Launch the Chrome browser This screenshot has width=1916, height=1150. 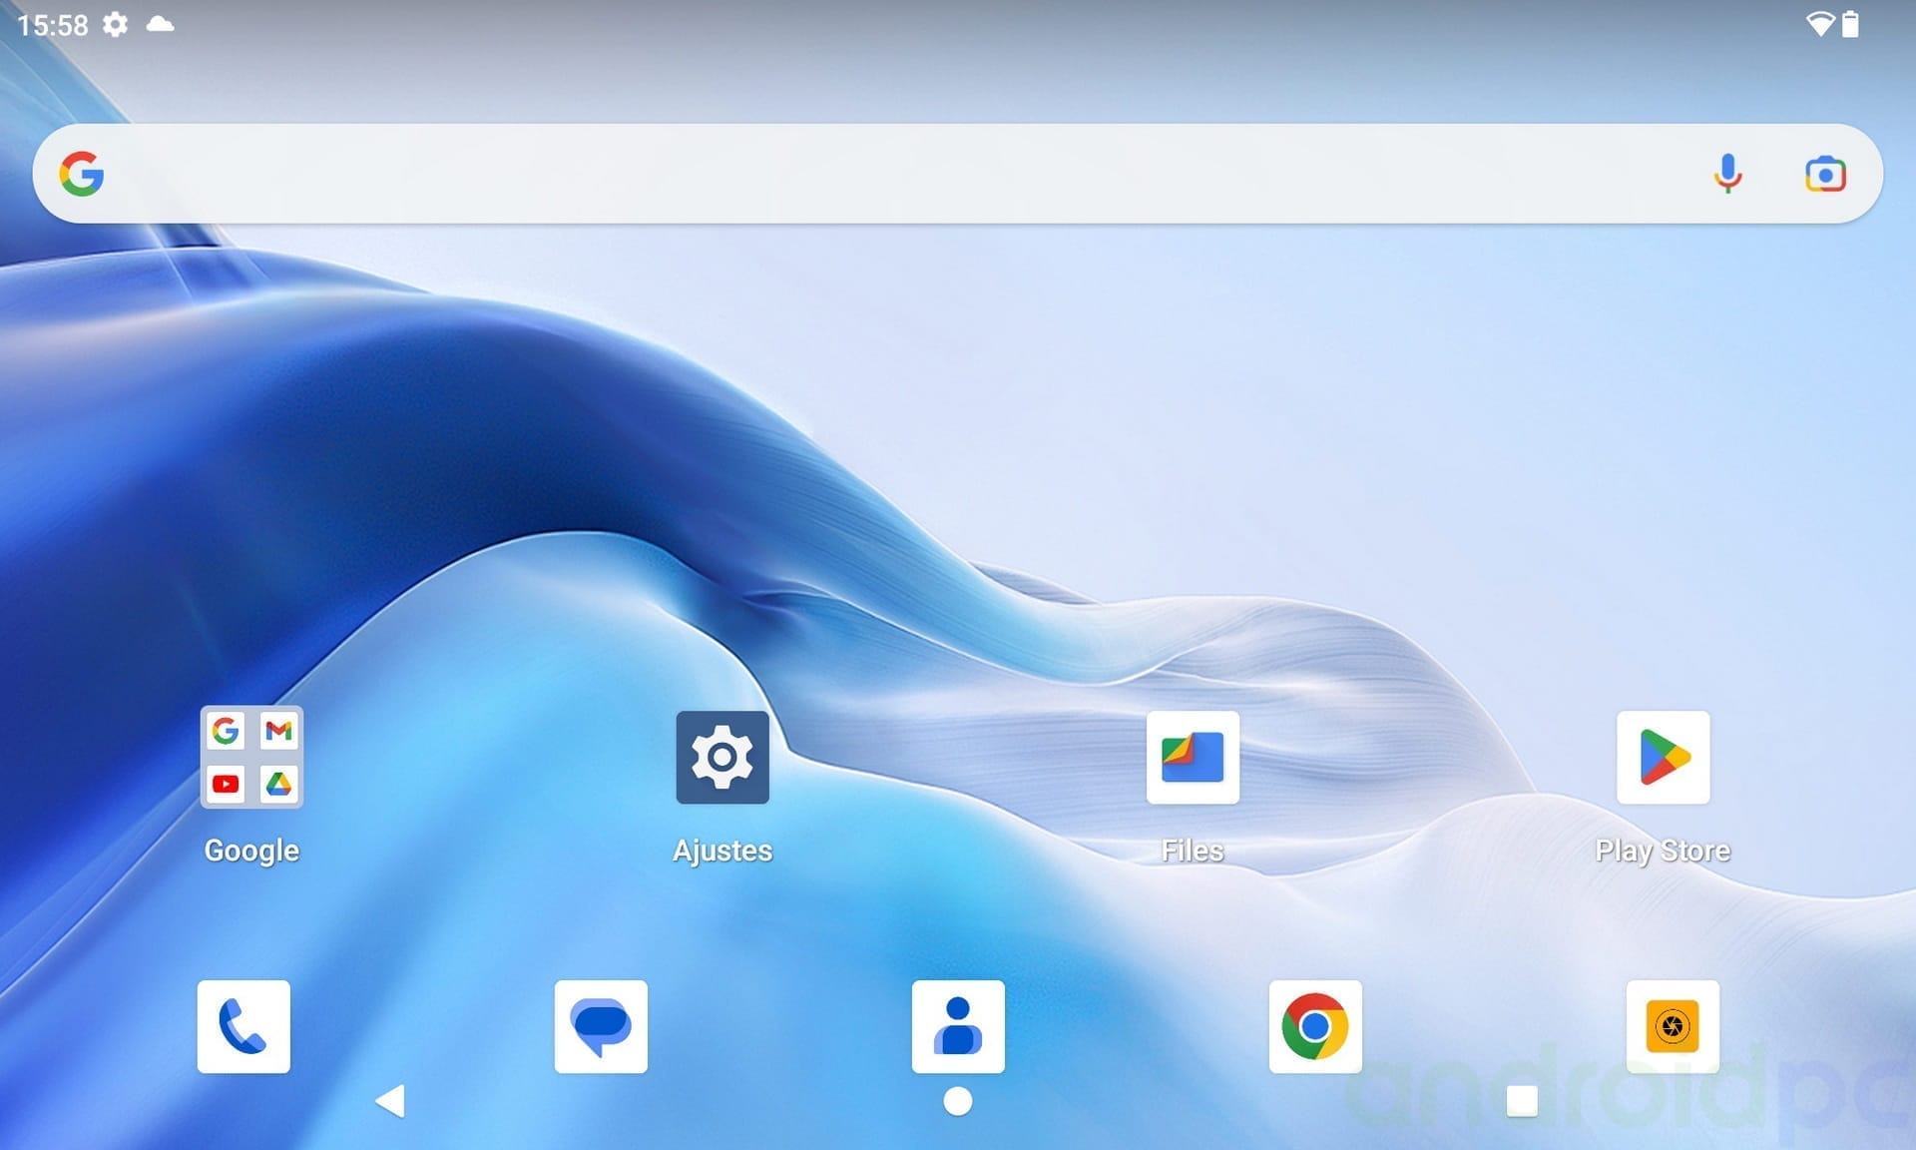(x=1315, y=1026)
